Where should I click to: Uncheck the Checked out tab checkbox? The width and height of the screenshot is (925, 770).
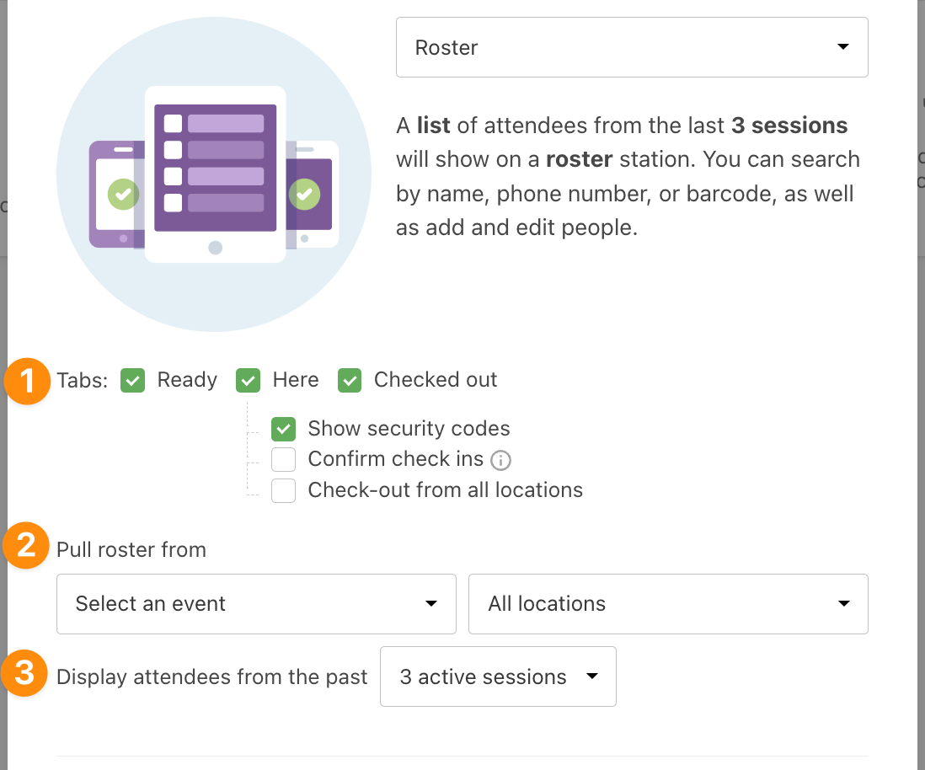tap(350, 381)
